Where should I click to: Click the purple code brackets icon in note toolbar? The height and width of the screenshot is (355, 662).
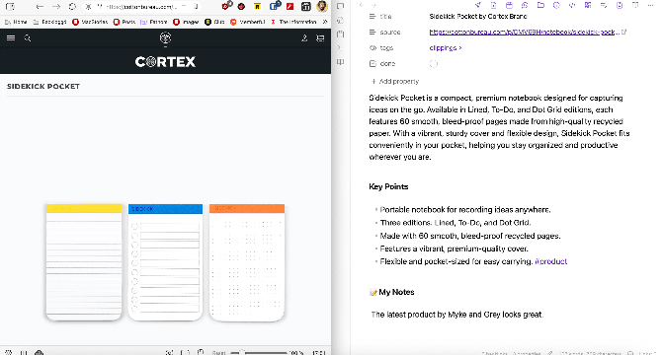coord(572,6)
